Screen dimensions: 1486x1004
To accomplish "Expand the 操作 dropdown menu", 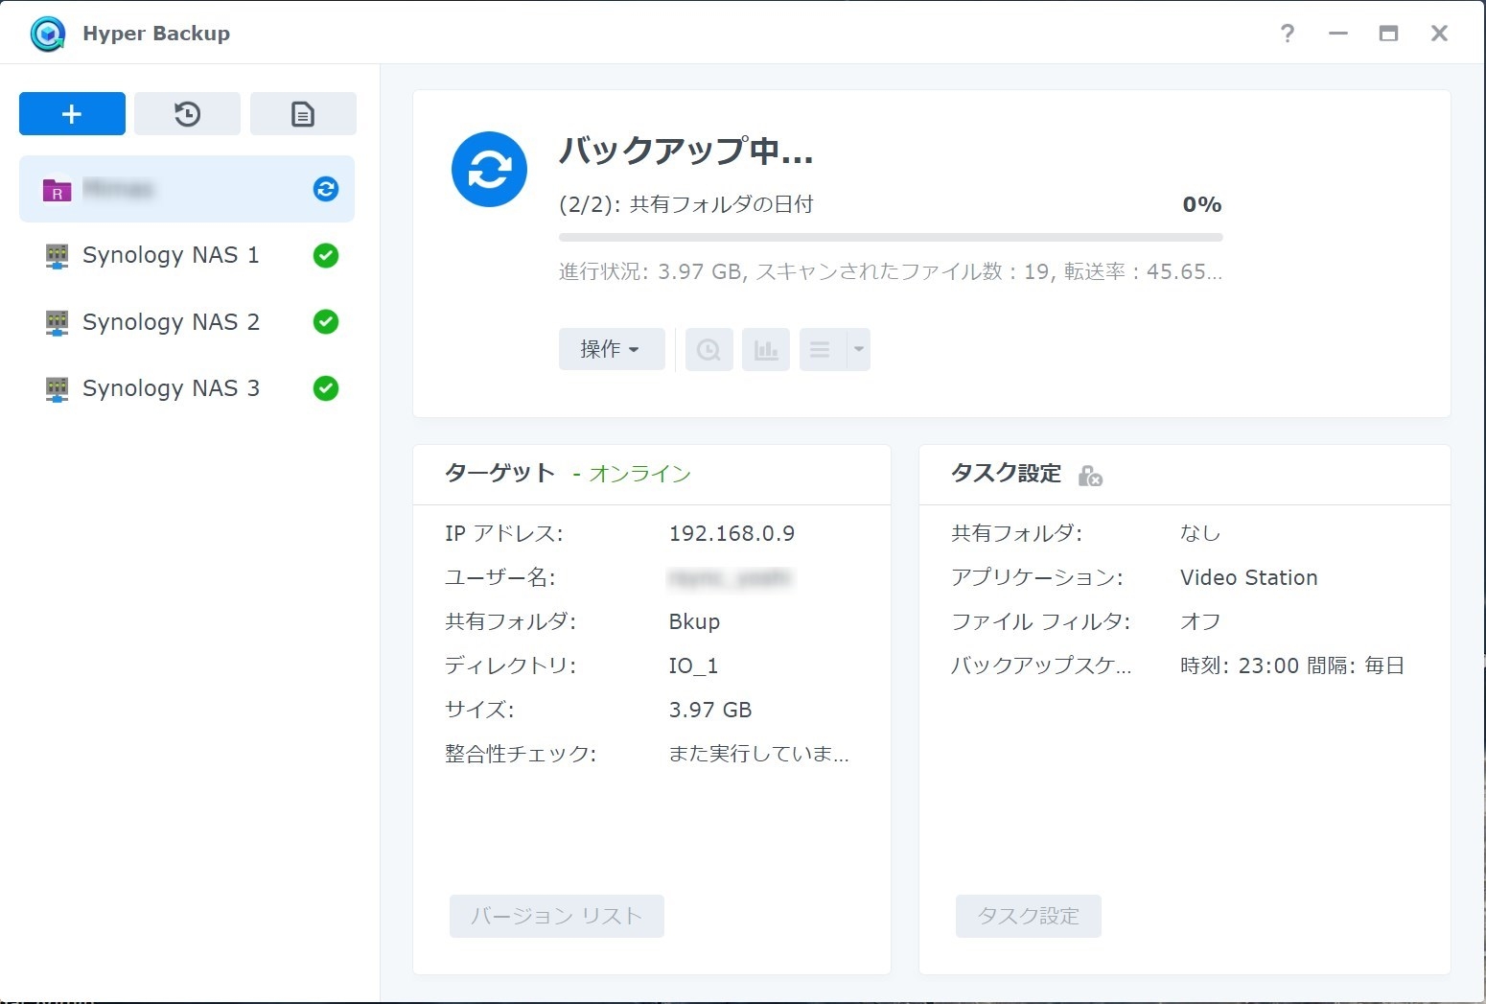I will [x=611, y=350].
